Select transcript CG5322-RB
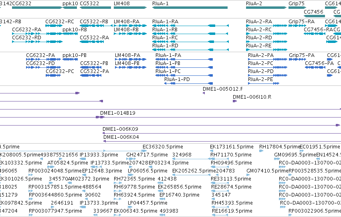341x217 pixels. 95,26
